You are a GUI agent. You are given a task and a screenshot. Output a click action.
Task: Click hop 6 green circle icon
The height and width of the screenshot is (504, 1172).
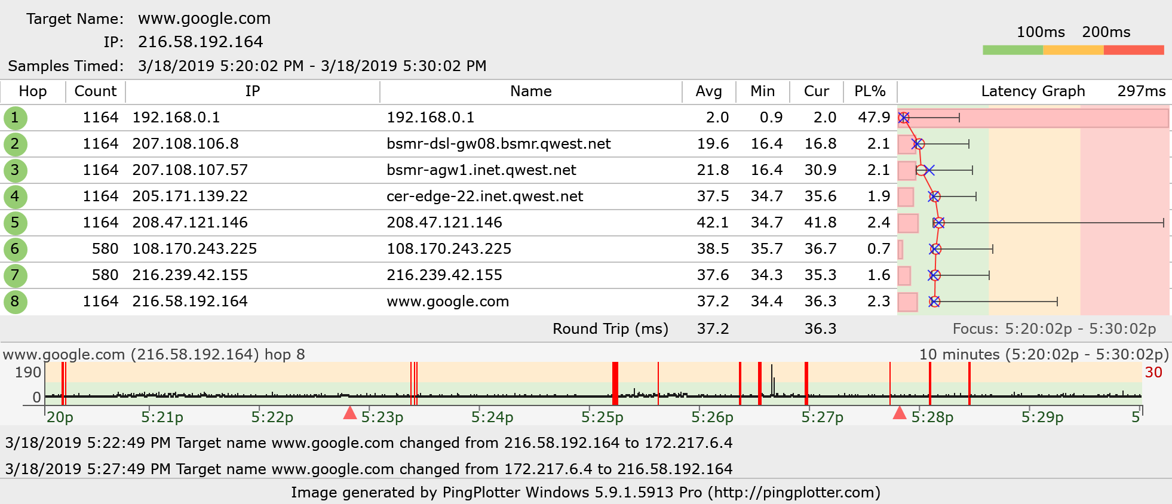point(15,249)
